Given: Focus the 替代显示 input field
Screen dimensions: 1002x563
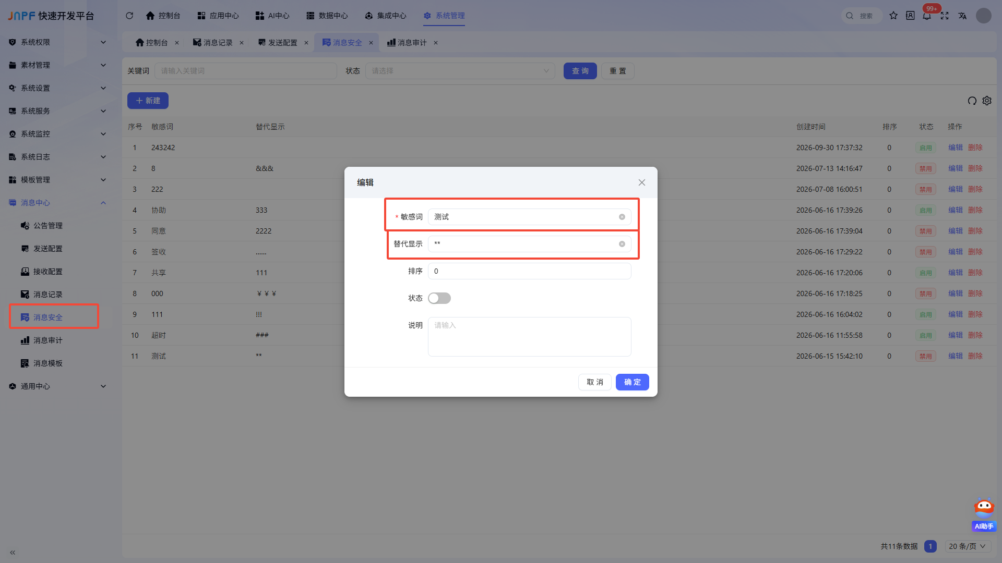Looking at the screenshot, I should tap(530, 244).
